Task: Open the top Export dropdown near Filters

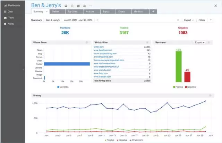Action: pyautogui.click(x=189, y=20)
